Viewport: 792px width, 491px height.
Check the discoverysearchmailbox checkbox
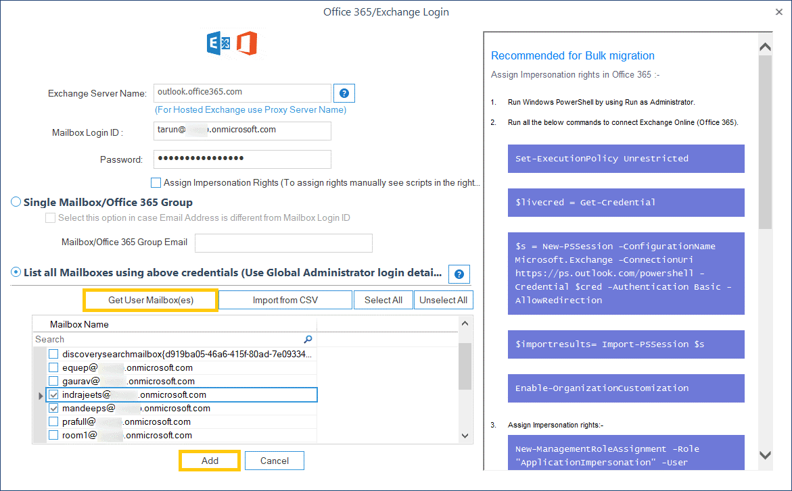(53, 355)
